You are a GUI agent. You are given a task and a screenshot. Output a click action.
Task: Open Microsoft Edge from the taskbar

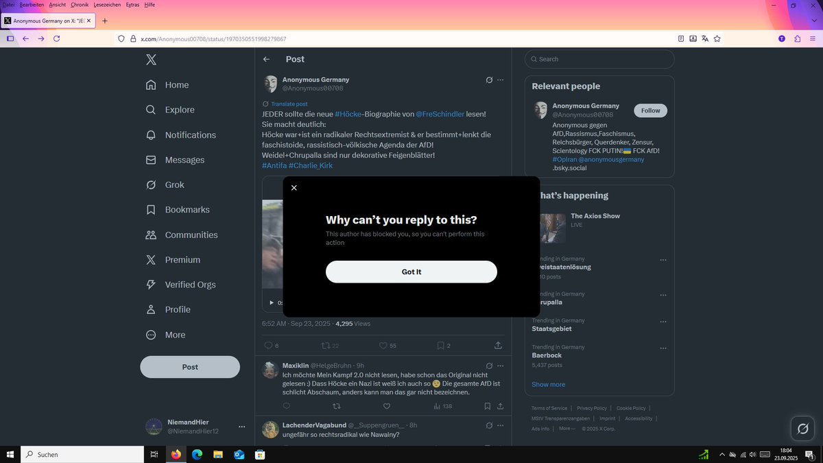click(x=197, y=454)
